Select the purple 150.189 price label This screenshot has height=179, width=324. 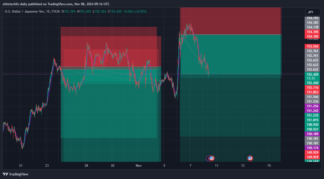pyautogui.click(x=312, y=134)
